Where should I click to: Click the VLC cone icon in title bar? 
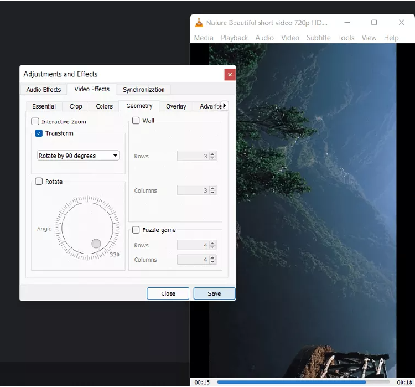tap(199, 23)
